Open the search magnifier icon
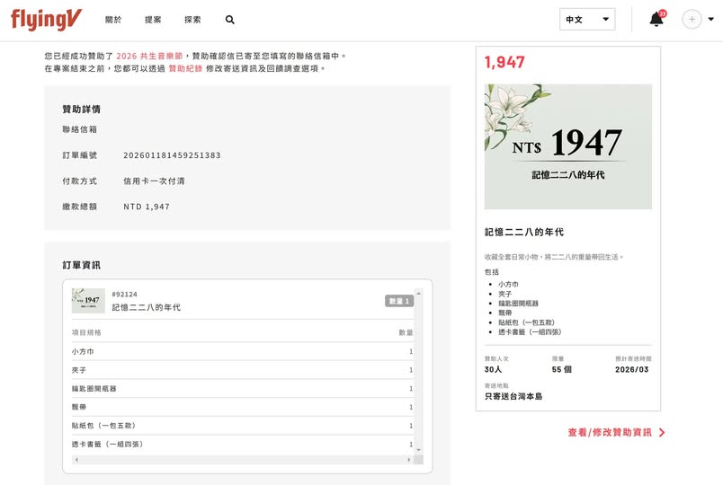 coord(230,20)
